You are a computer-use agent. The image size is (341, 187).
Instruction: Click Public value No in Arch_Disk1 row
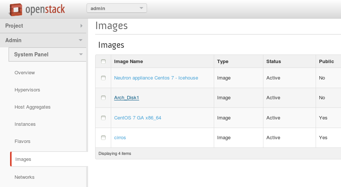tap(322, 98)
